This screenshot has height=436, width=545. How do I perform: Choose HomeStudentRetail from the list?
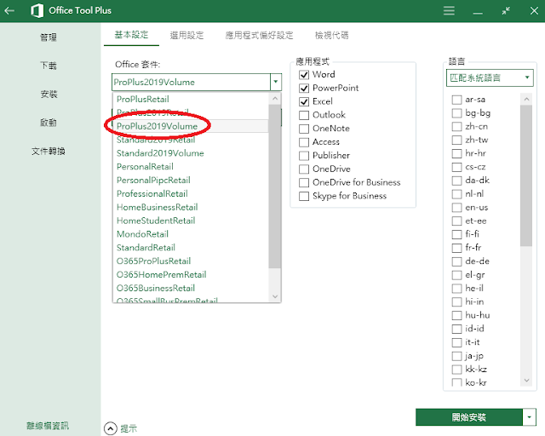coord(191,221)
